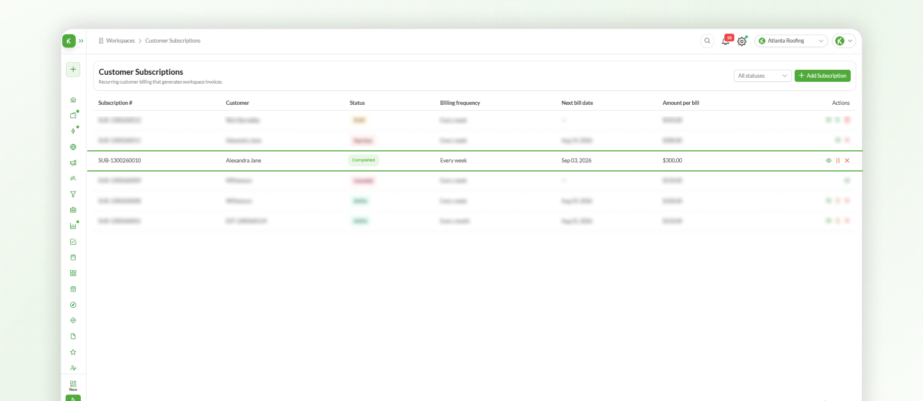
Task: Click the Add Subscription button
Action: (823, 76)
